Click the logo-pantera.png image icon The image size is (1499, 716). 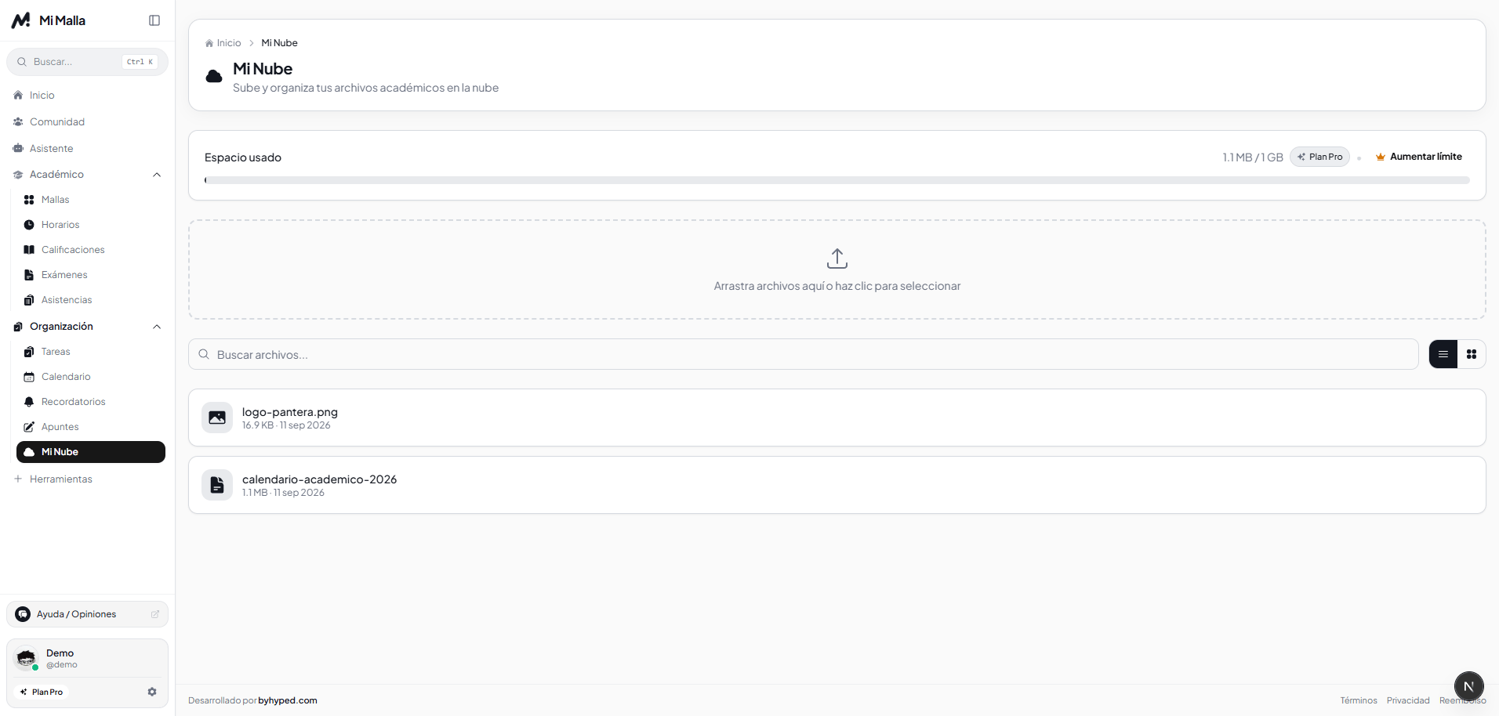click(217, 418)
